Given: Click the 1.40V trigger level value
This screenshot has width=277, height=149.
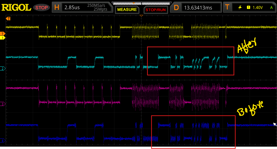Looking at the screenshot, I should tap(257, 7).
